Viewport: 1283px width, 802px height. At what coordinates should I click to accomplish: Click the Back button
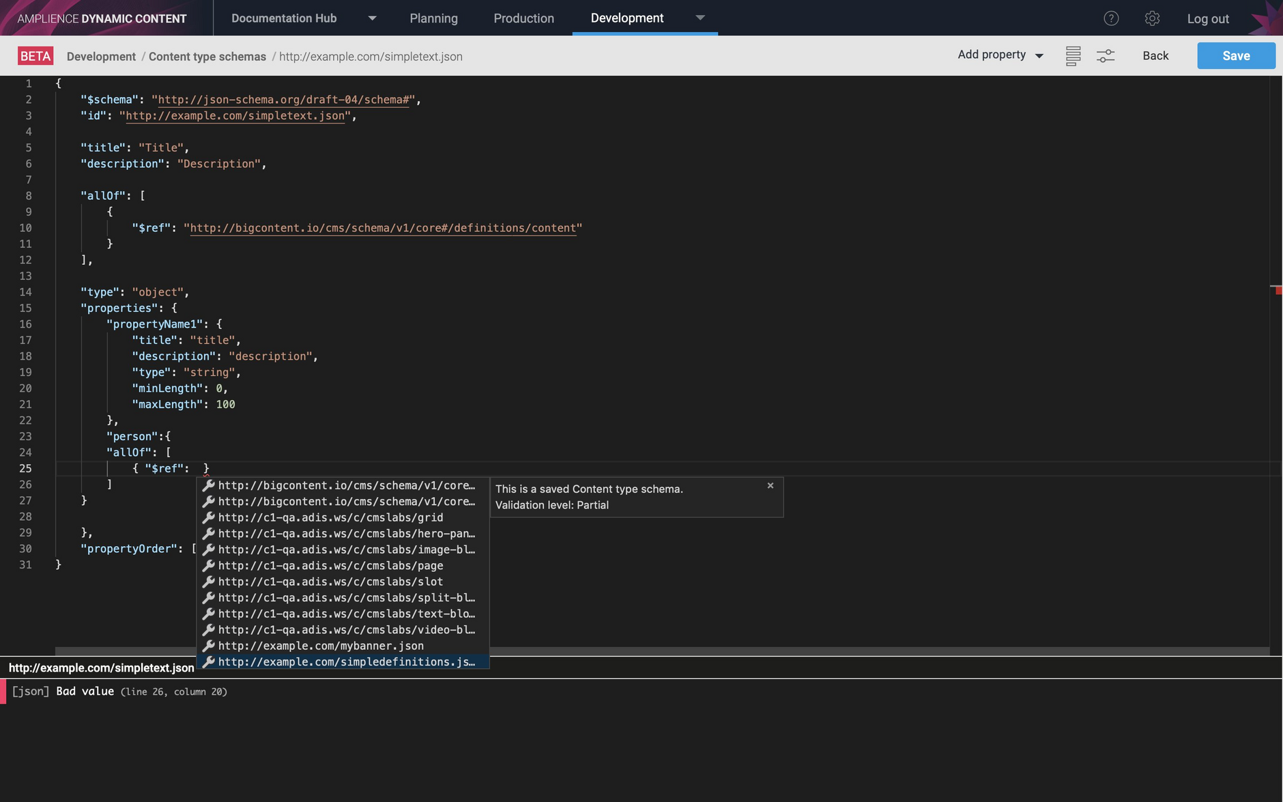pyautogui.click(x=1155, y=56)
